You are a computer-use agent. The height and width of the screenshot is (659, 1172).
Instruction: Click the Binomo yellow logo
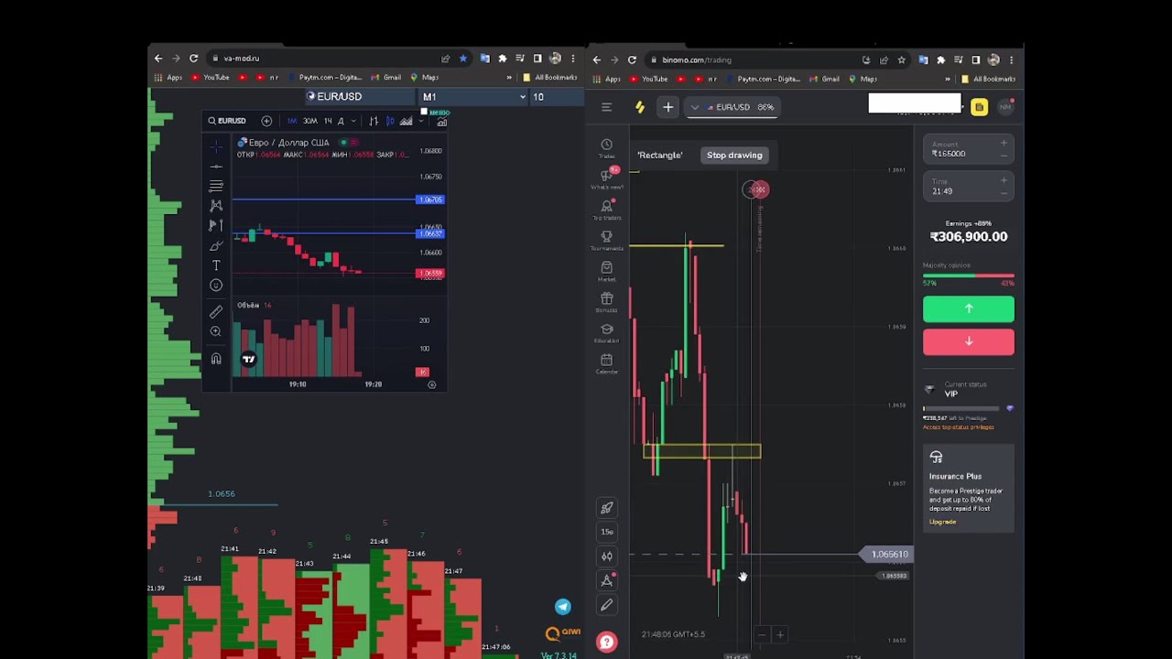[x=640, y=107]
